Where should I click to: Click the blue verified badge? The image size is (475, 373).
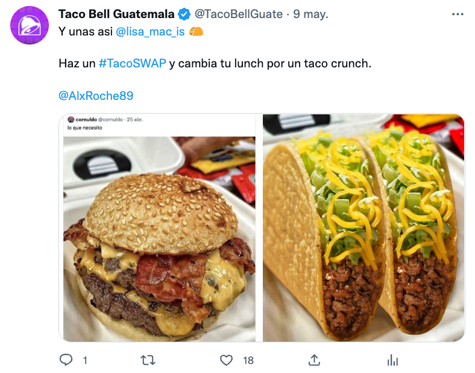[x=184, y=14]
